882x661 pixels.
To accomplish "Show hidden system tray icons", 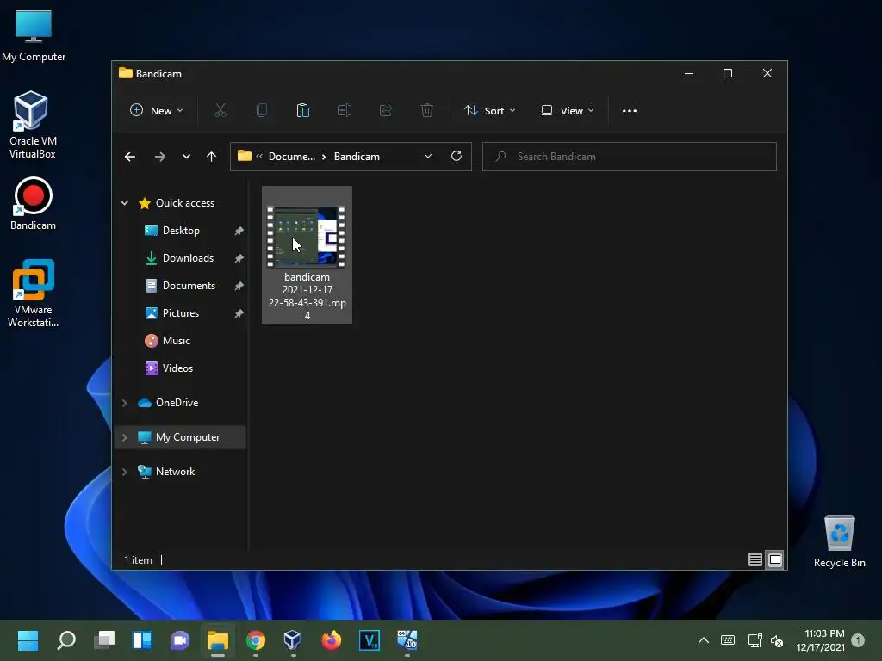I will coord(703,640).
